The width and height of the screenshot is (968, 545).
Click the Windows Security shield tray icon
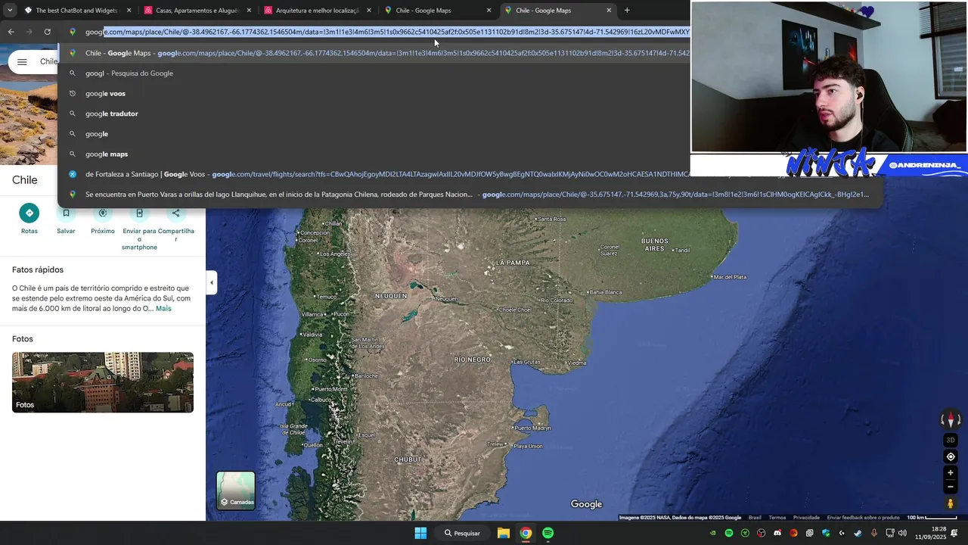826,533
